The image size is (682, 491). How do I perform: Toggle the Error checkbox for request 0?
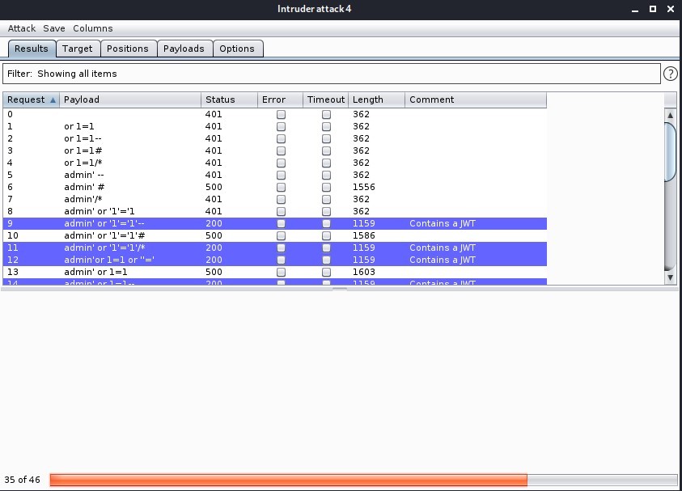(x=281, y=114)
